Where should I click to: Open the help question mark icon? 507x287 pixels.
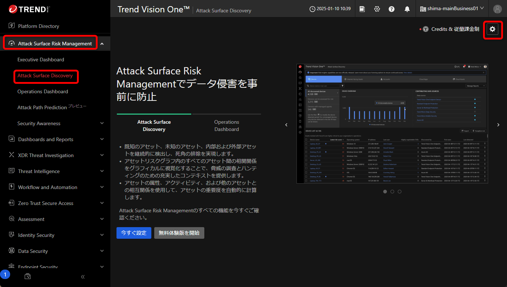pyautogui.click(x=392, y=9)
